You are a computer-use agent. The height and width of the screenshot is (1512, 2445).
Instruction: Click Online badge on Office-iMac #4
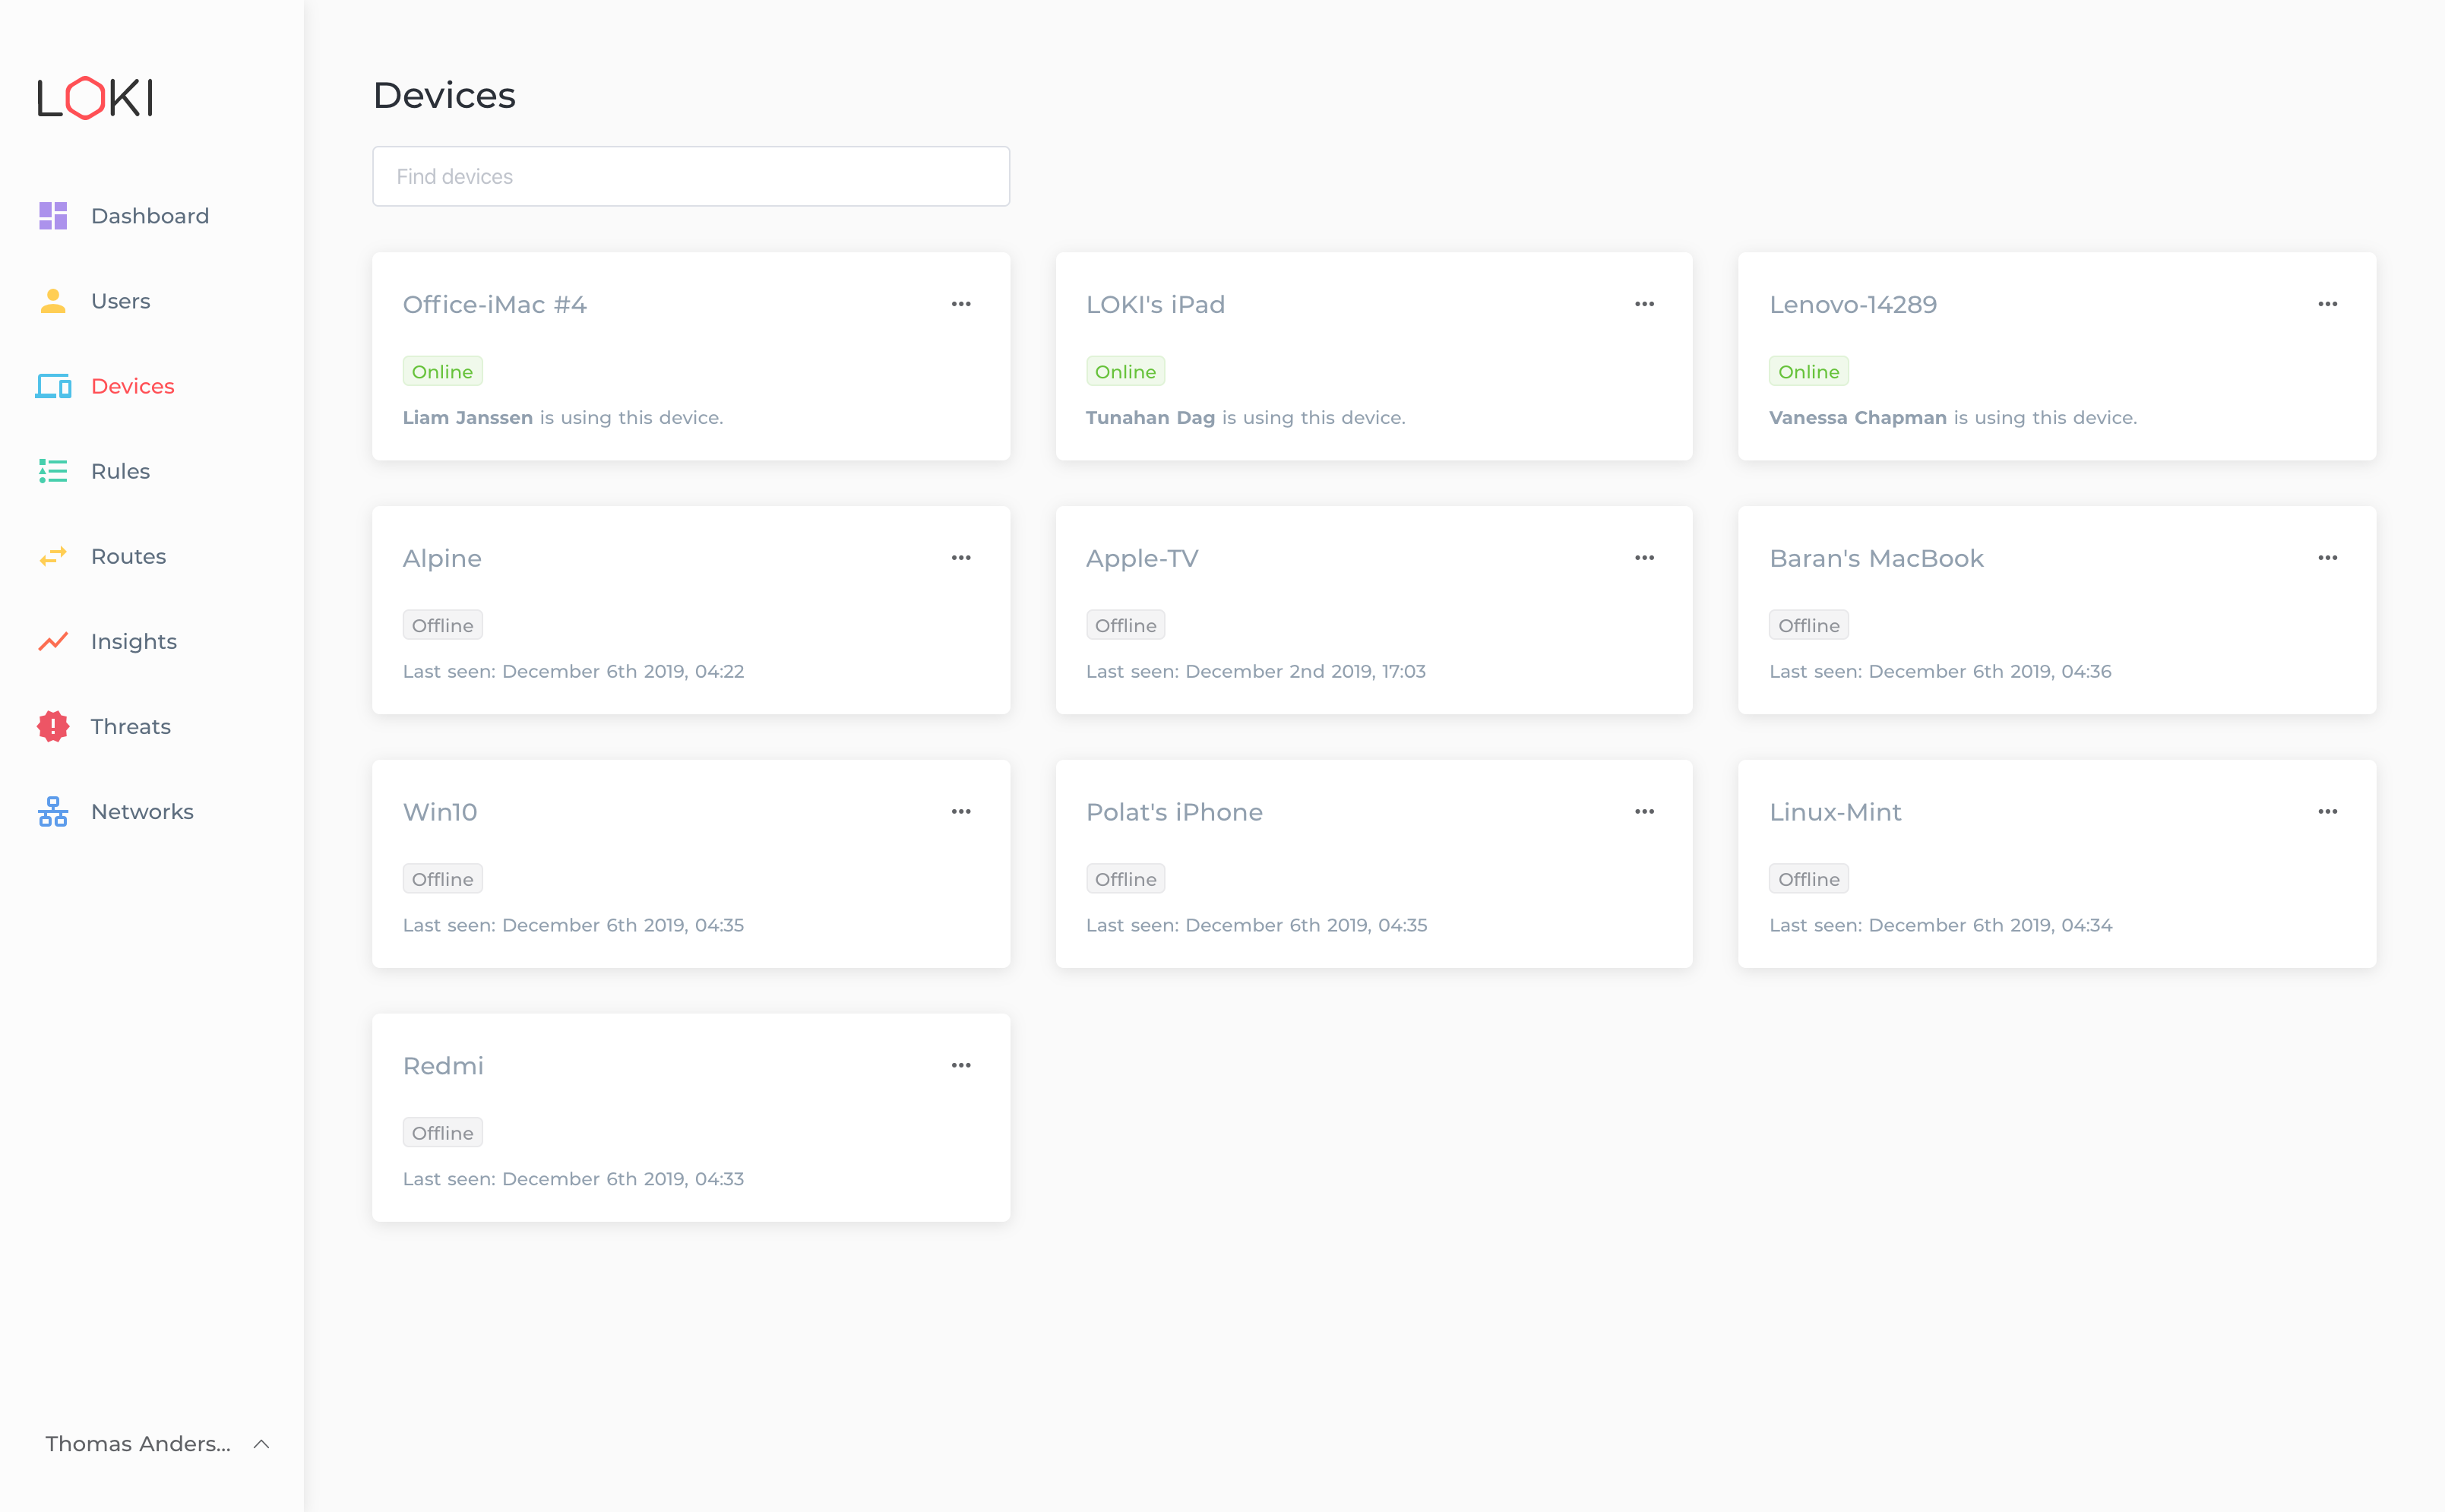(x=442, y=371)
